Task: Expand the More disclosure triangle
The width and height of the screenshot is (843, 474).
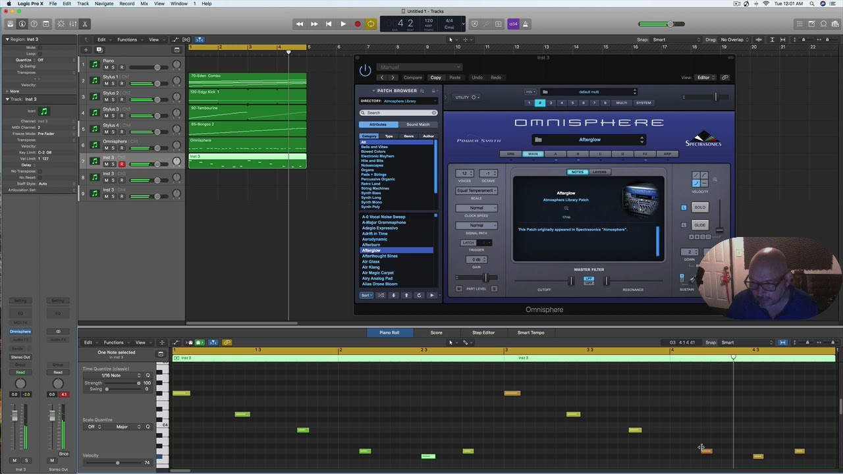Action: (x=7, y=91)
